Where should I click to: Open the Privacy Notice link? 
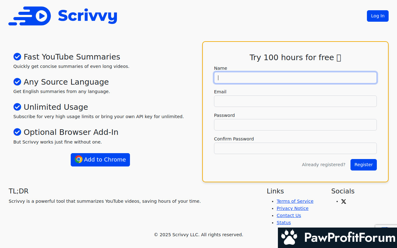(292, 208)
